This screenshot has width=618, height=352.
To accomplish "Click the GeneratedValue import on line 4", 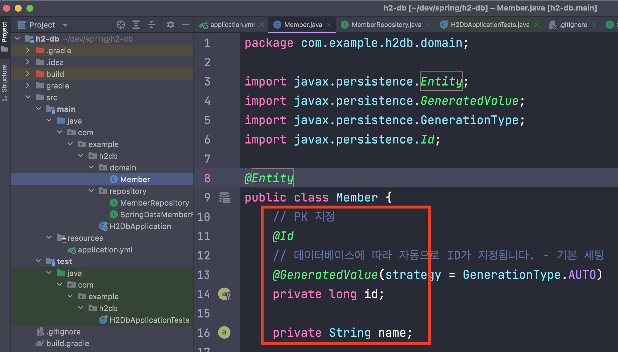I will coord(469,101).
